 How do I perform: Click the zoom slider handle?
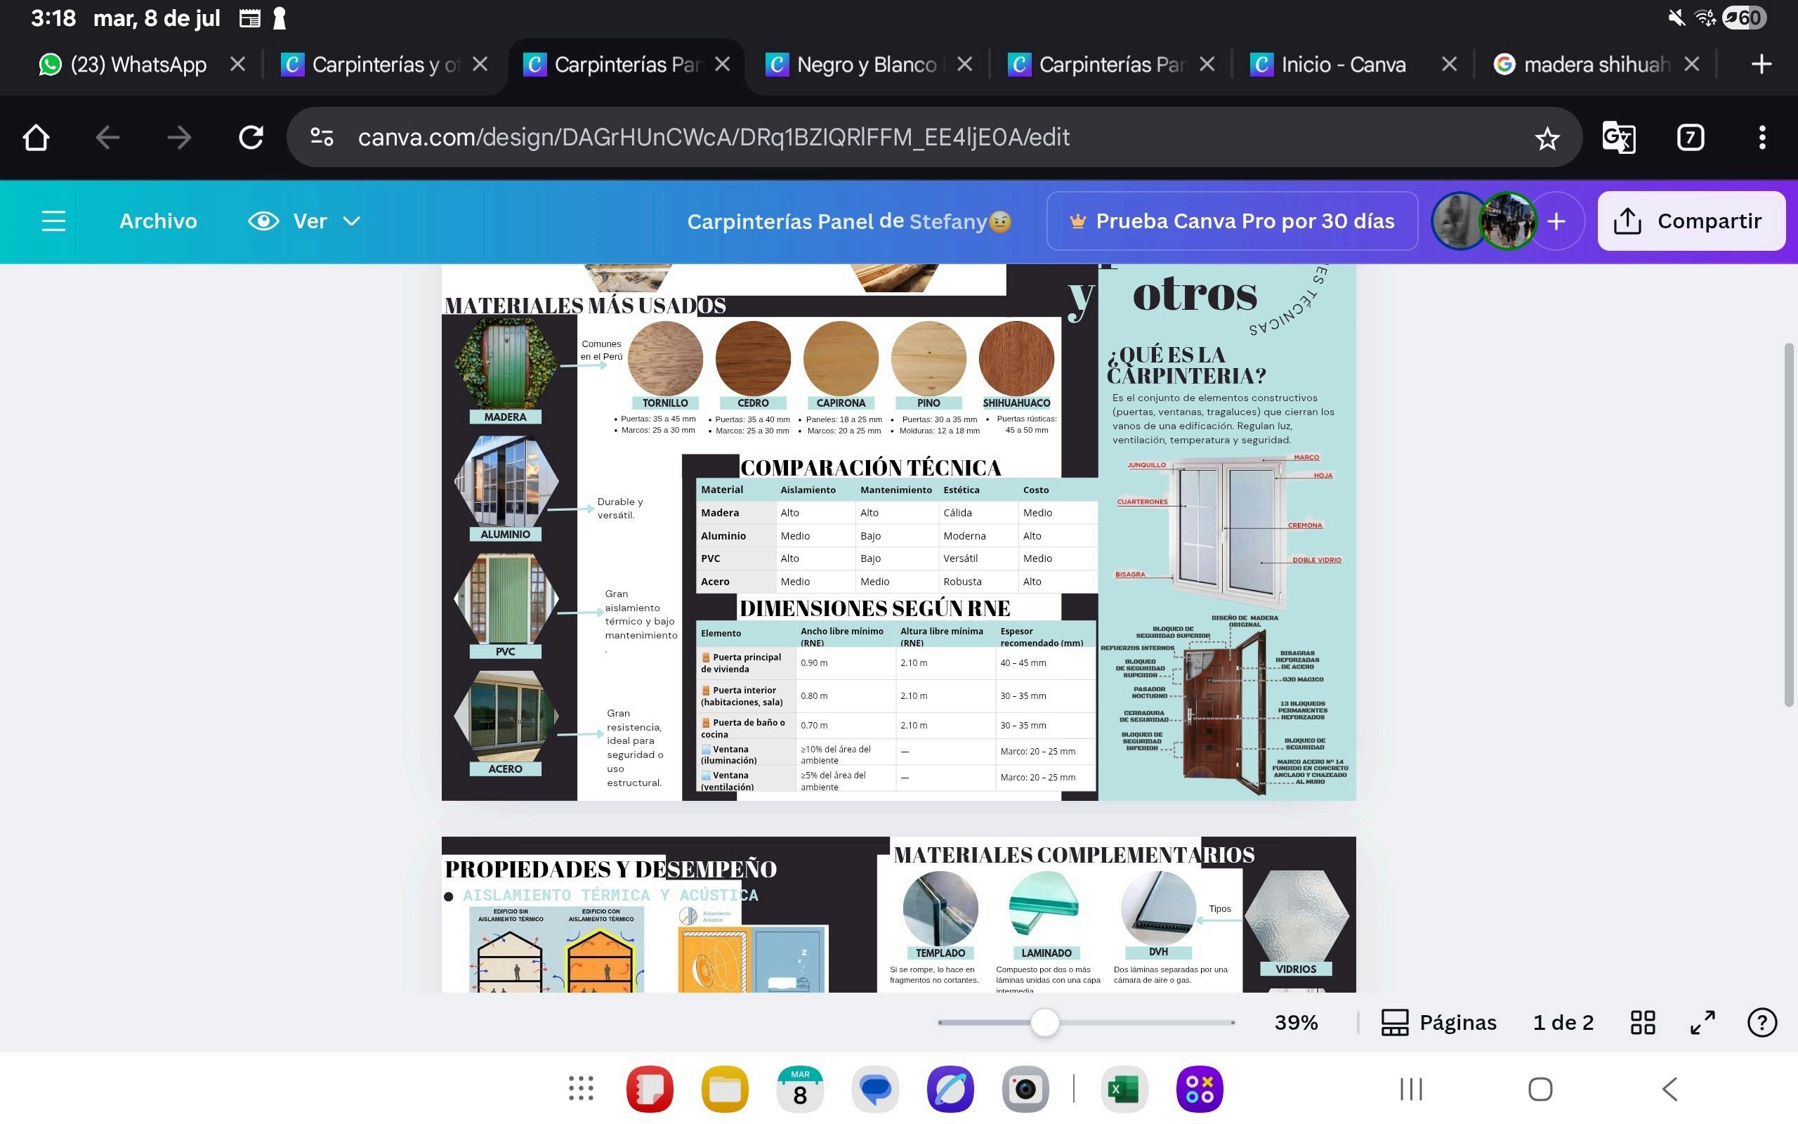tap(1044, 1022)
